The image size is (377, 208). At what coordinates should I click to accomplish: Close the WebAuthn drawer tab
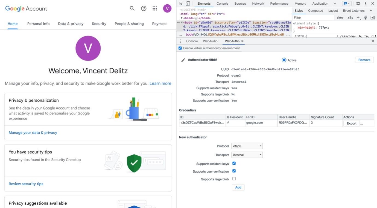(x=242, y=41)
